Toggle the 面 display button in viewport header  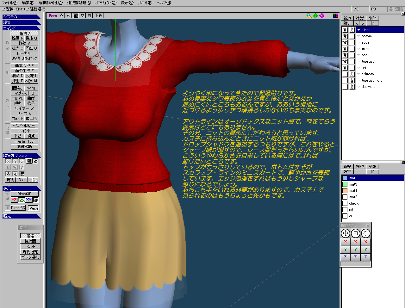tap(76, 15)
